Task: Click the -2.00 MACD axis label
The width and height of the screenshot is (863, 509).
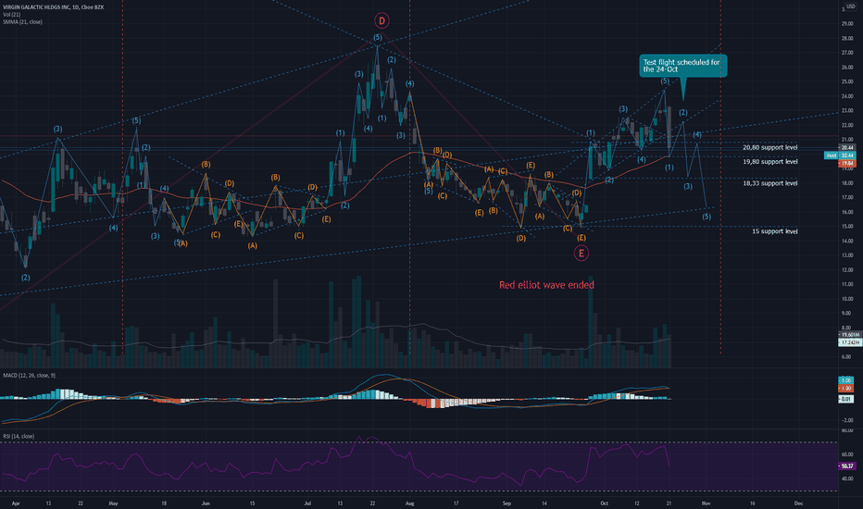Action: coord(846,420)
